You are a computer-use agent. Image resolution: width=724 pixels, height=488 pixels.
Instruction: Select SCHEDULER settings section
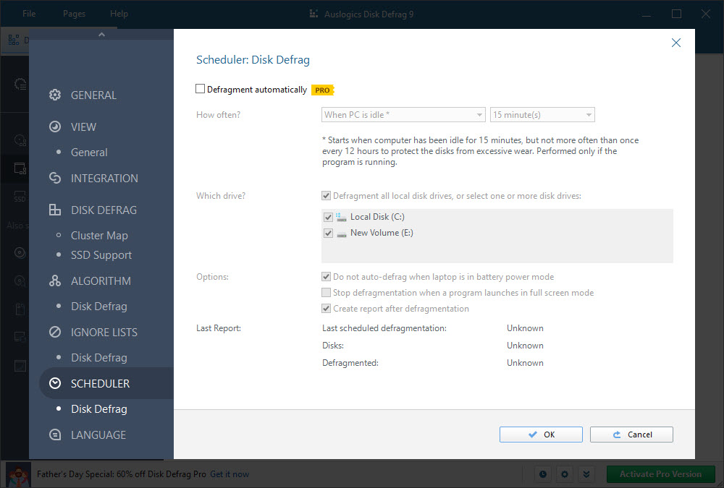(100, 383)
